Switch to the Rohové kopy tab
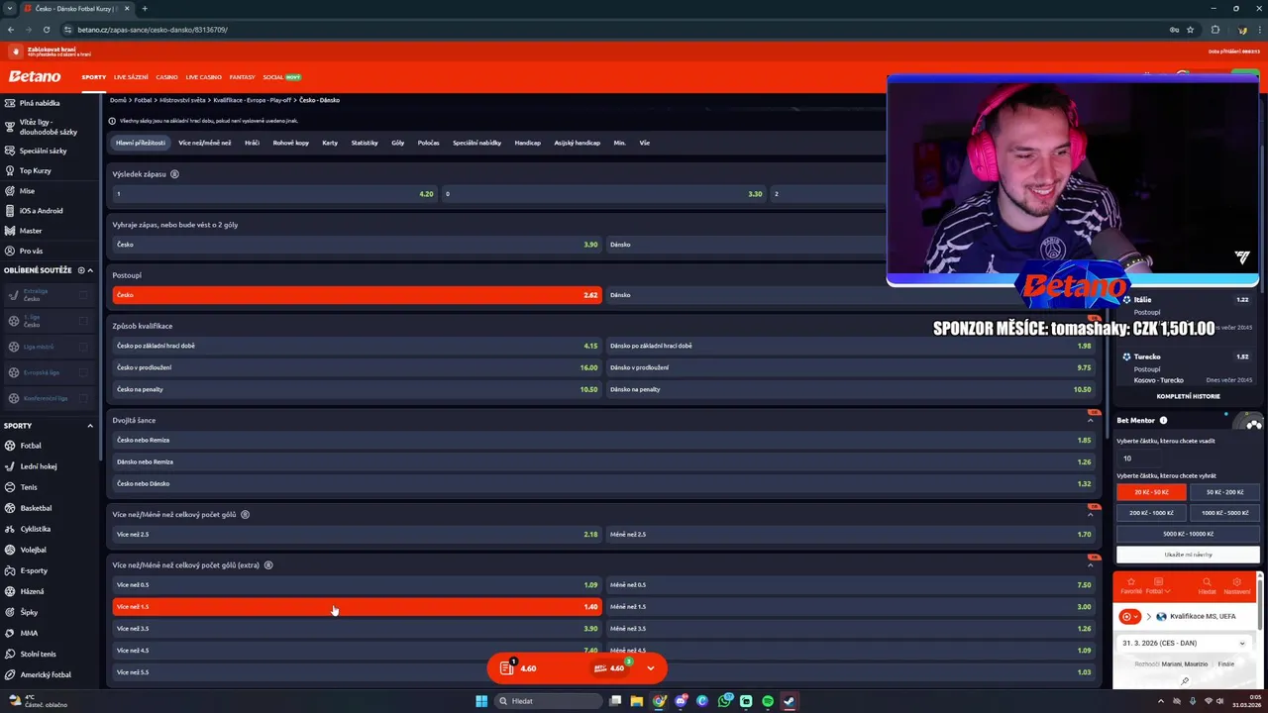This screenshot has width=1268, height=713. [x=290, y=143]
